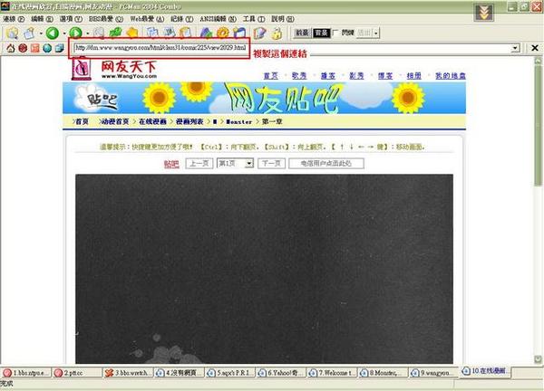Expand dropdown arrow beside forward button
544x391 pixels.
click(87, 33)
